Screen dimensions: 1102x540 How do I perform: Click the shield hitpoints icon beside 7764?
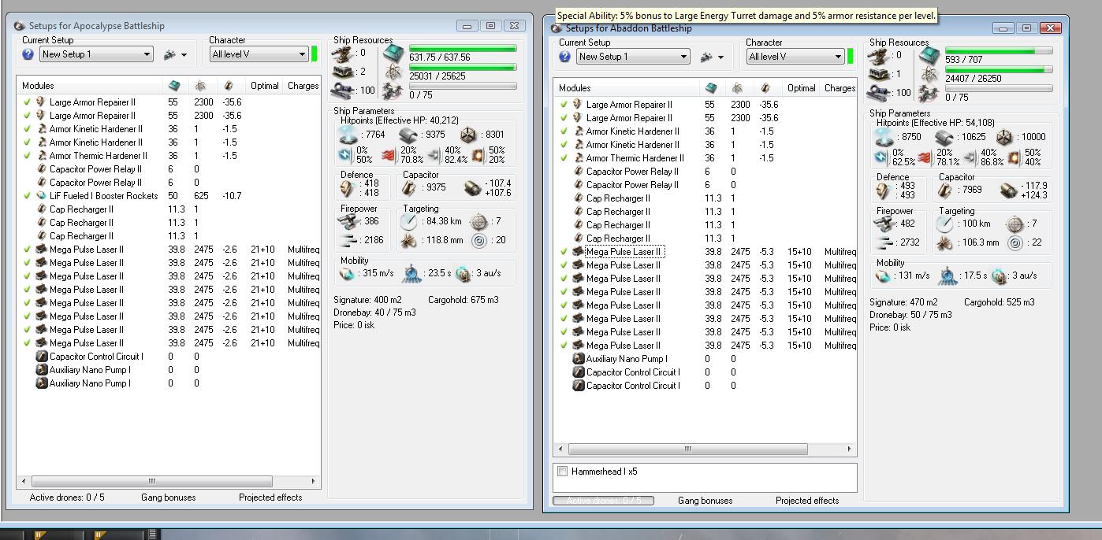pos(348,135)
